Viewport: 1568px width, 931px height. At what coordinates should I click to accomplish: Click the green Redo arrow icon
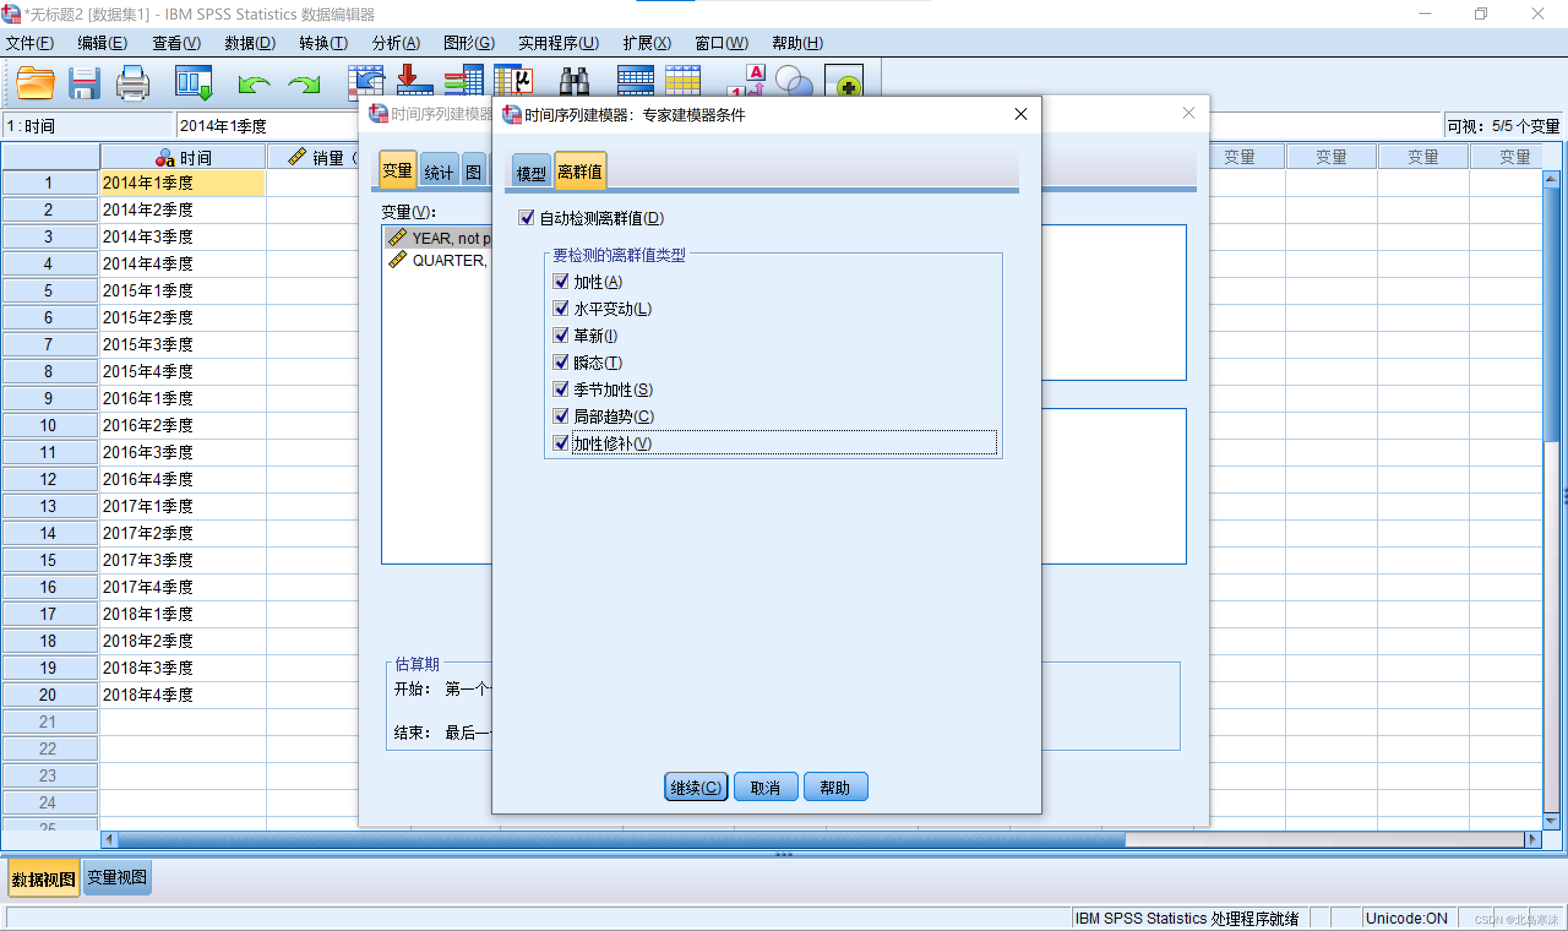[x=304, y=83]
